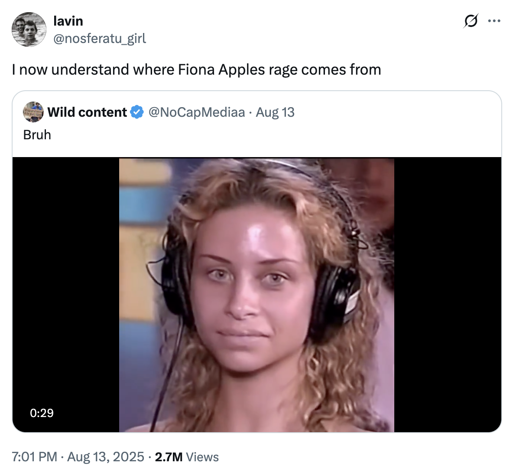Click the tweet text about Fiona Apple
Screen dimensions: 513x473
[196, 69]
